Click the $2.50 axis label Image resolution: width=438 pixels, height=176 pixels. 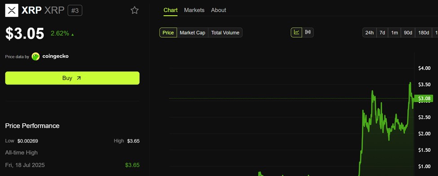pyautogui.click(x=424, y=117)
